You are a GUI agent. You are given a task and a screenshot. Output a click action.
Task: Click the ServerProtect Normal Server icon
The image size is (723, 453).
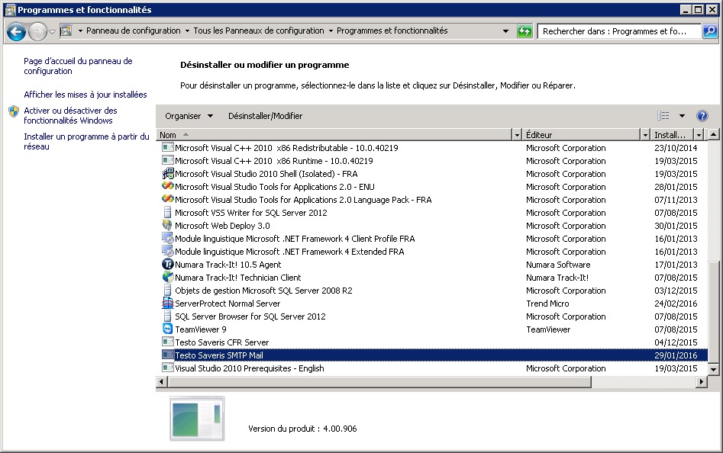click(x=168, y=304)
